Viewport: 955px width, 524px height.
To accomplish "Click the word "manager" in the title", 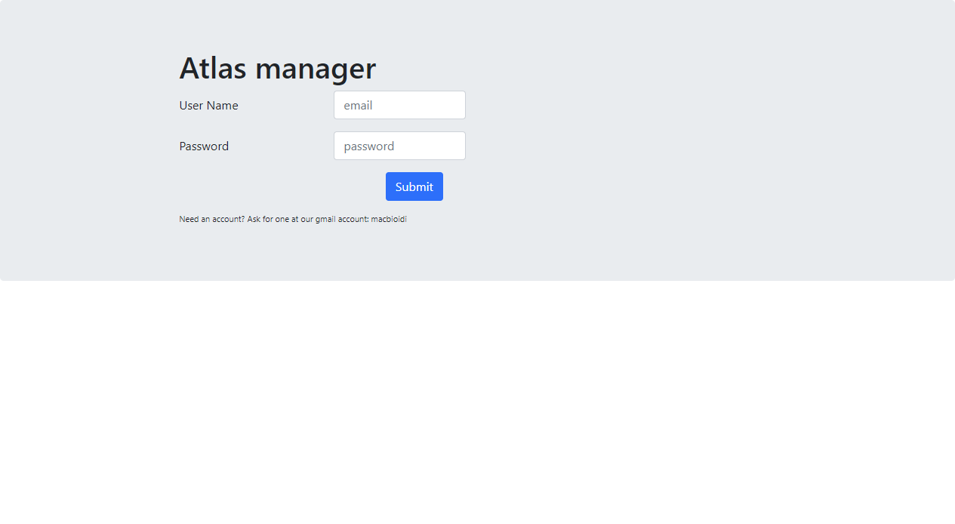I will click(x=316, y=69).
